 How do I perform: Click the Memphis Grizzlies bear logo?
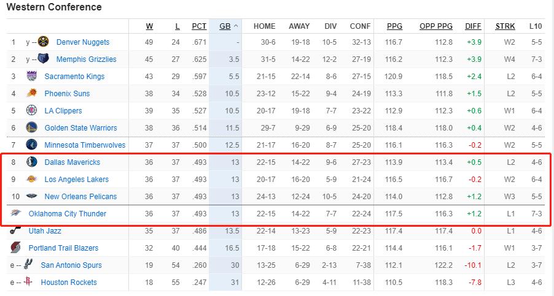point(43,58)
